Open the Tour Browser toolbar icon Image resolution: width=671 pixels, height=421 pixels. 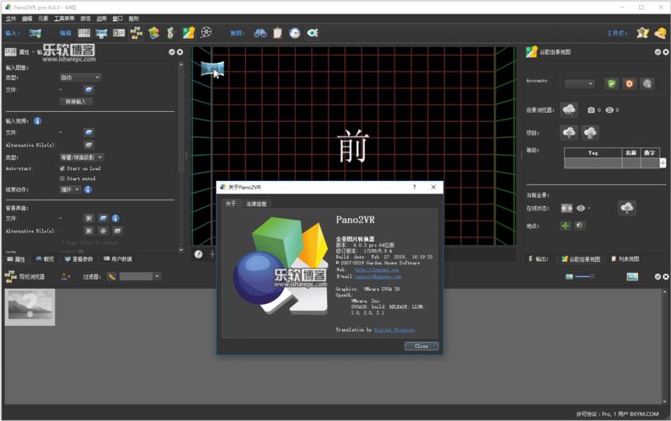[x=136, y=33]
